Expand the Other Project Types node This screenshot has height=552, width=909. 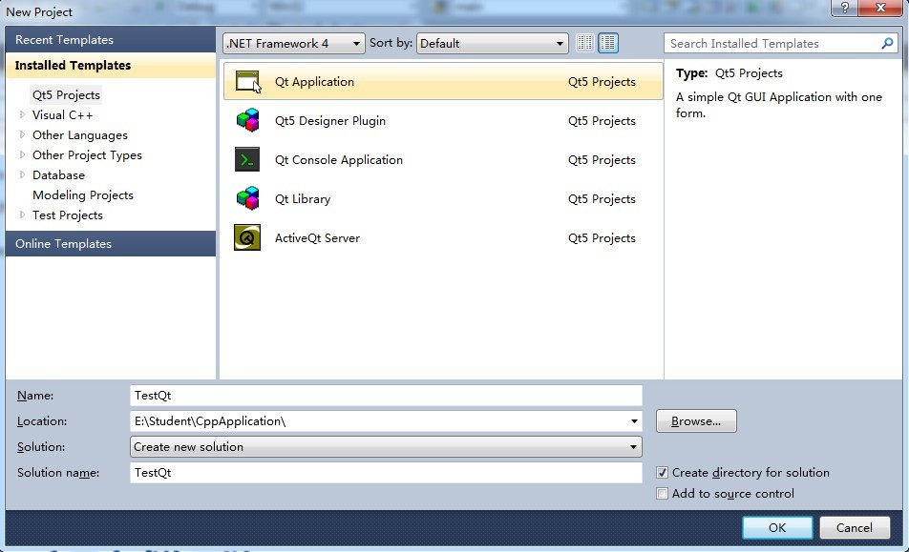23,154
